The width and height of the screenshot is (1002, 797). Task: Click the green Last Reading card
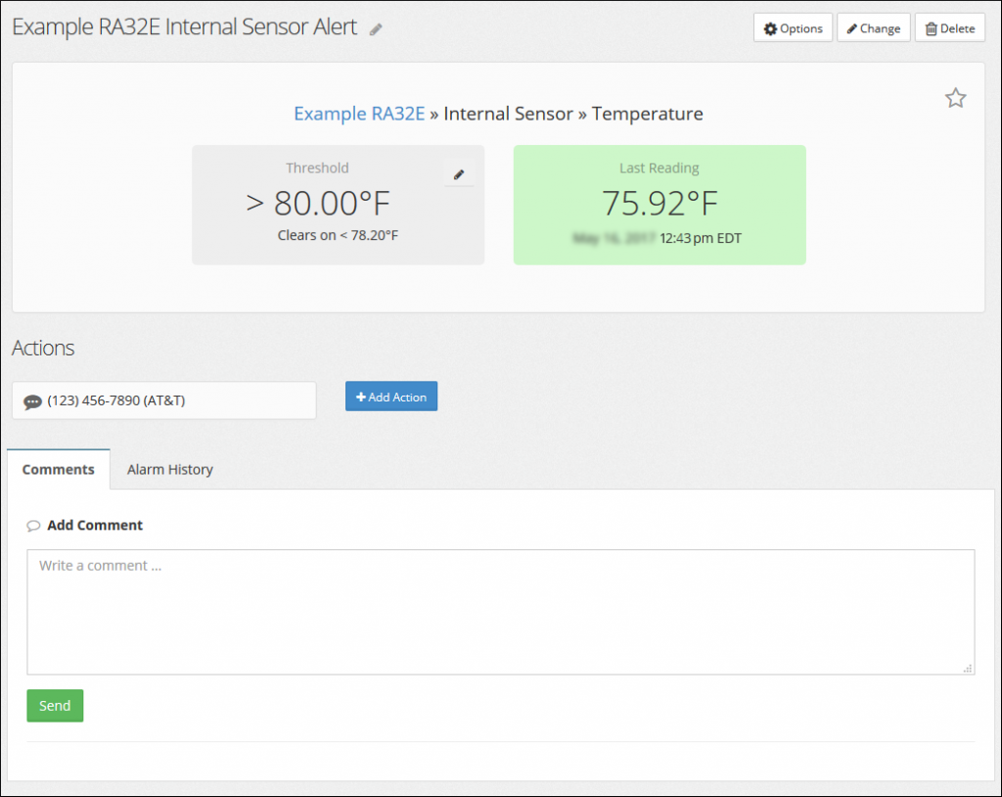[x=659, y=205]
